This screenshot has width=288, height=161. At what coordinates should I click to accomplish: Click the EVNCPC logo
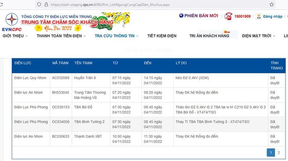point(12,22)
